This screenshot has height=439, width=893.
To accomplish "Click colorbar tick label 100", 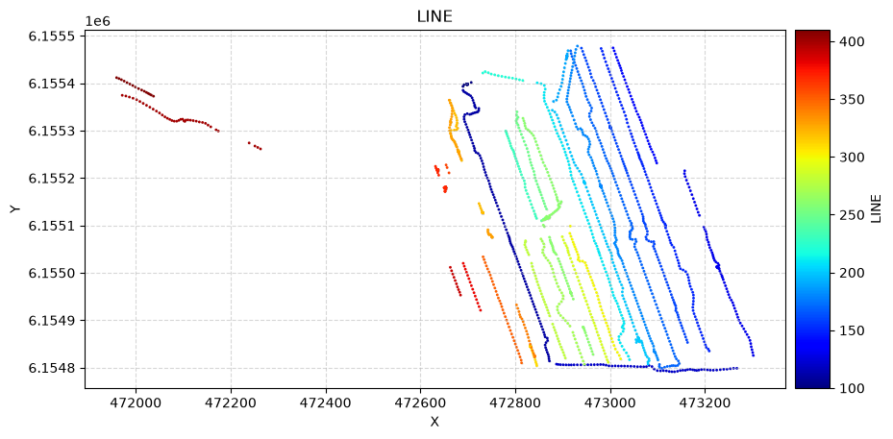I will [x=851, y=388].
